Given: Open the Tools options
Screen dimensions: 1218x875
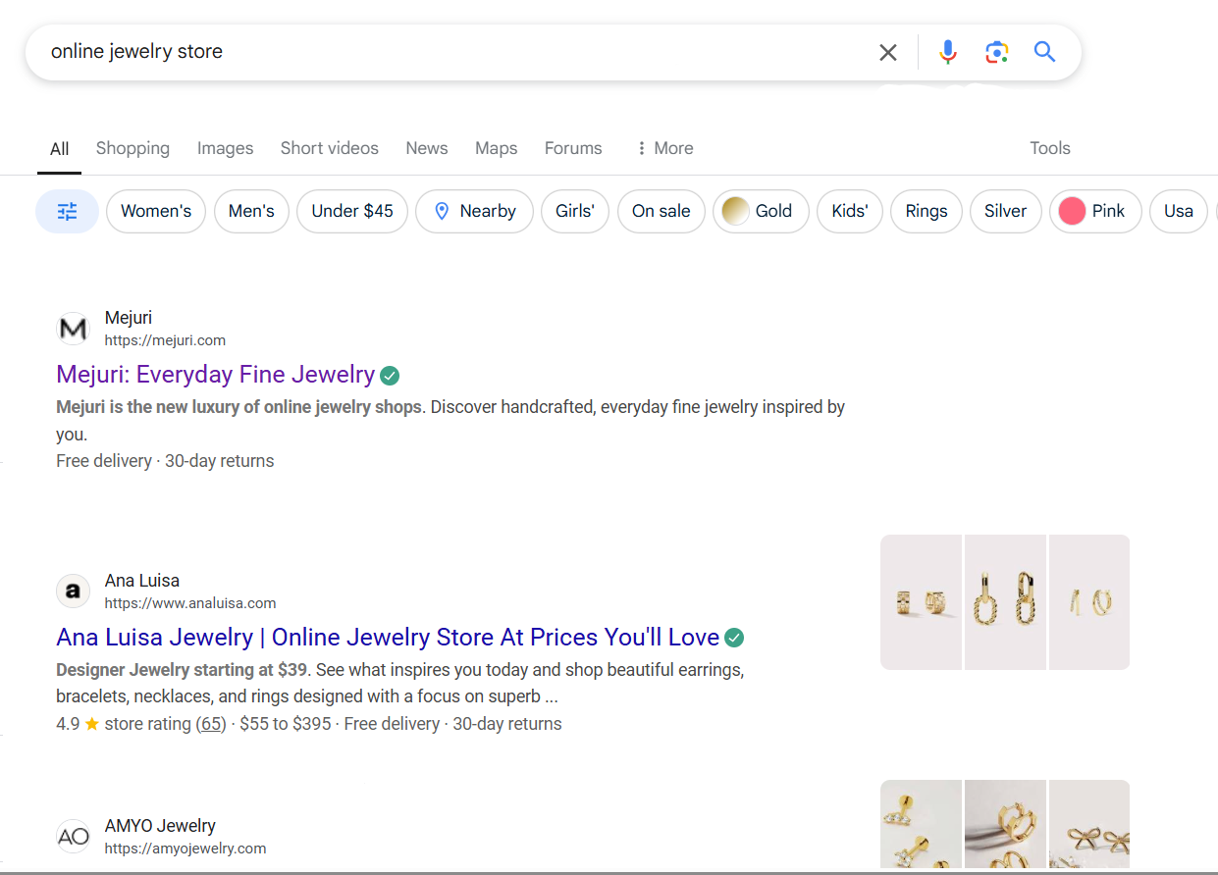Looking at the screenshot, I should [1049, 148].
